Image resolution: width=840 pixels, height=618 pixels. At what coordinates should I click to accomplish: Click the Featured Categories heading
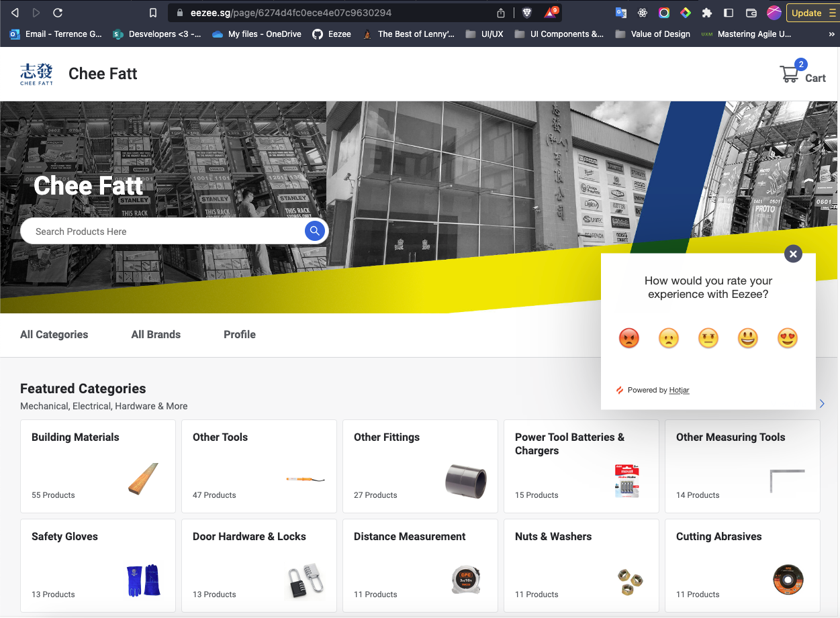(x=83, y=389)
